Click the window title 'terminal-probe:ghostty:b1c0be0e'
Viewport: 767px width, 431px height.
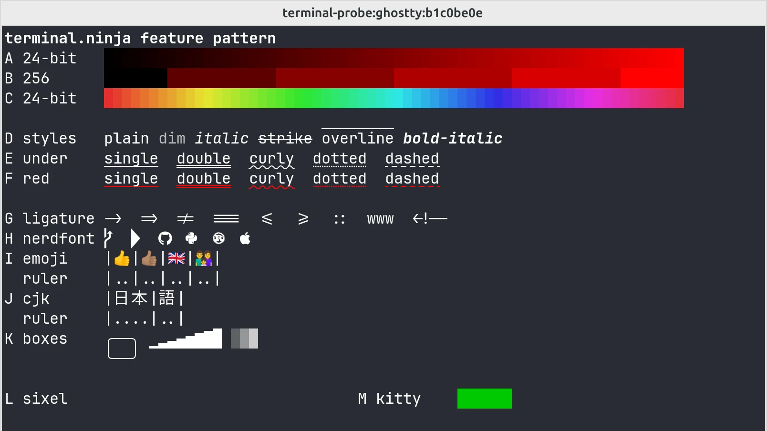(383, 13)
